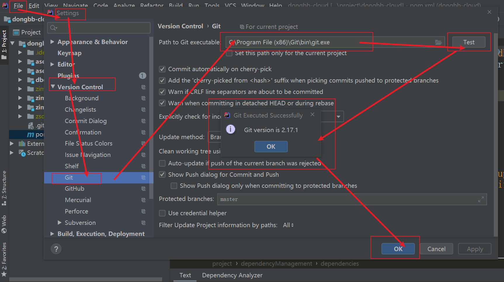Viewport: 504px width, 282px height.
Task: Expand the Editor settings group
Action: click(52, 64)
